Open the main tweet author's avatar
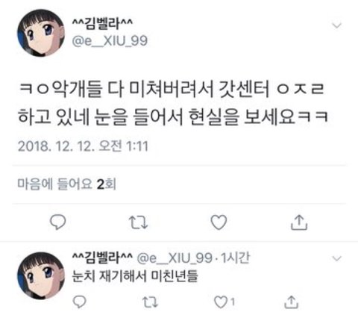This screenshot has width=358, height=315. [x=41, y=33]
